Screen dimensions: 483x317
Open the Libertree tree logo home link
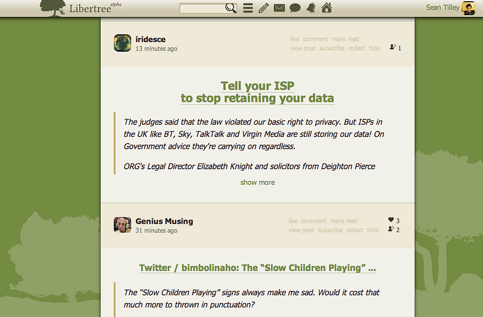[x=81, y=8]
